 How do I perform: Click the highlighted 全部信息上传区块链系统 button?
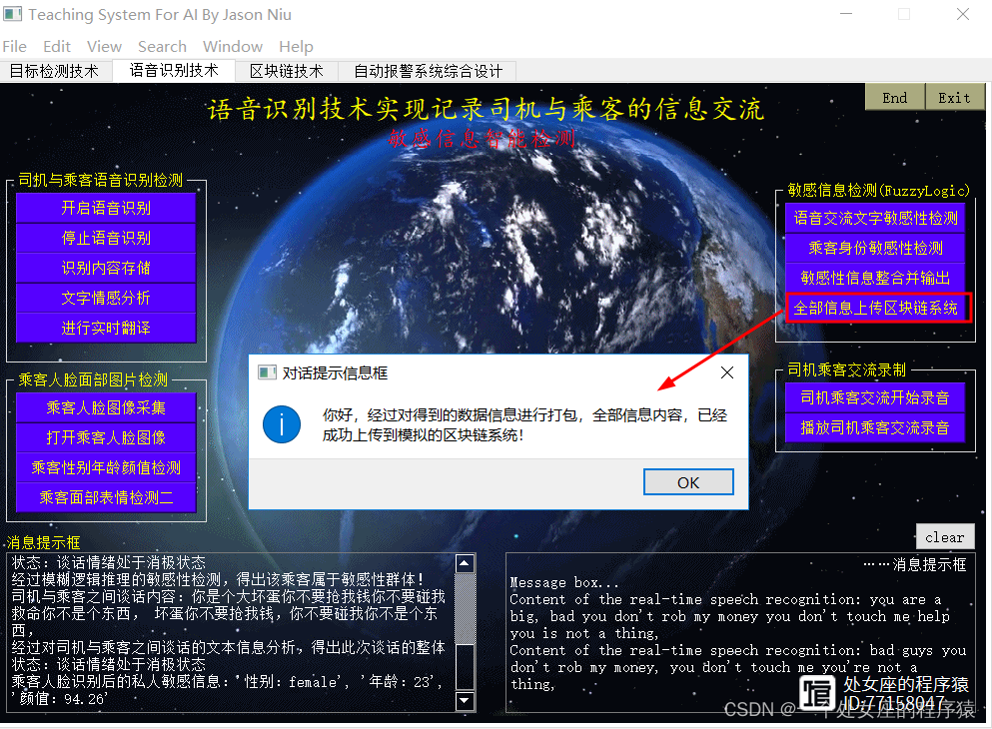point(876,307)
